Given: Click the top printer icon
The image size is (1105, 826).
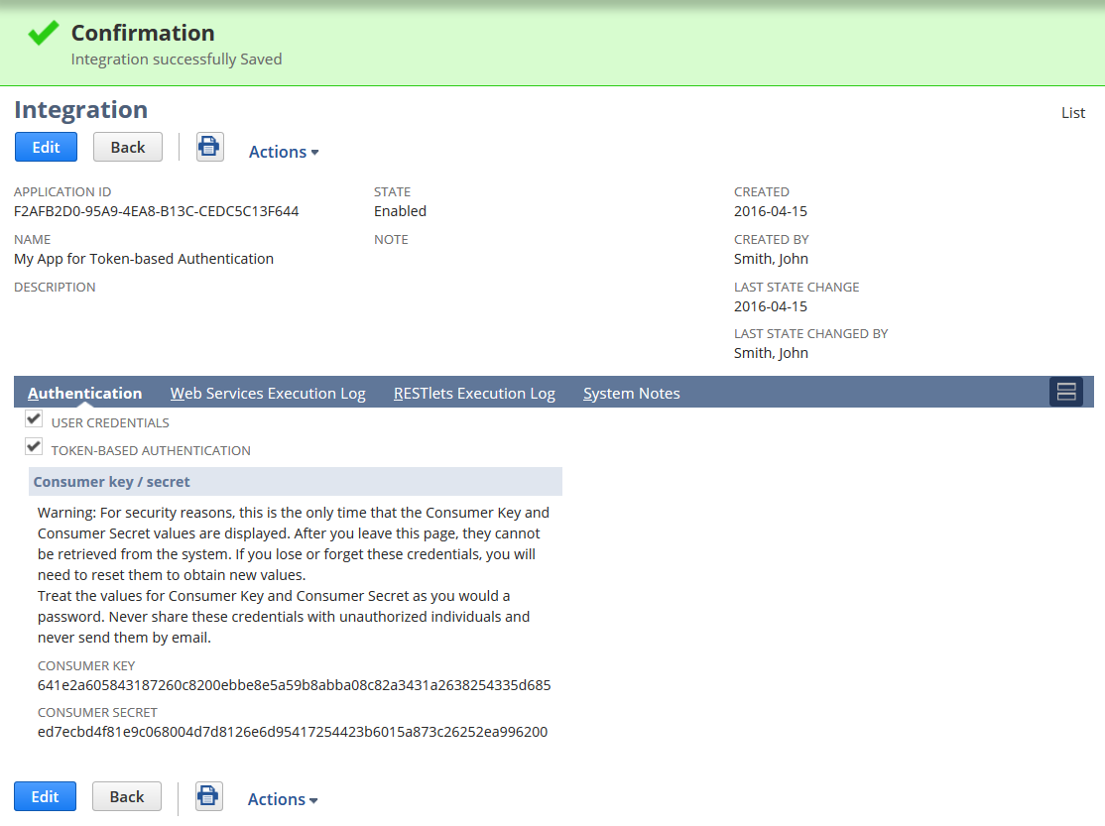Looking at the screenshot, I should (x=209, y=146).
